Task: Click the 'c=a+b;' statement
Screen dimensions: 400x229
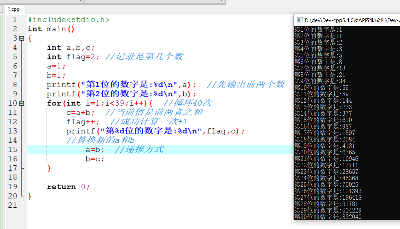Action: click(x=81, y=113)
